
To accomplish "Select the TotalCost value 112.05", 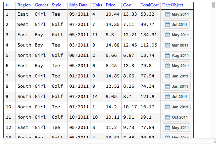I will 149,45.
